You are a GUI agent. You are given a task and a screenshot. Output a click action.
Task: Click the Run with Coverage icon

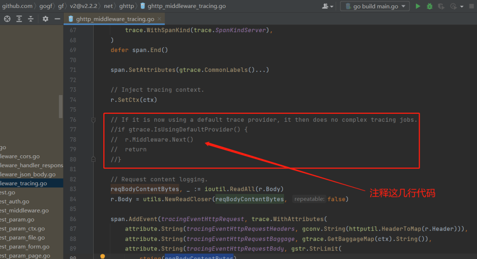441,6
